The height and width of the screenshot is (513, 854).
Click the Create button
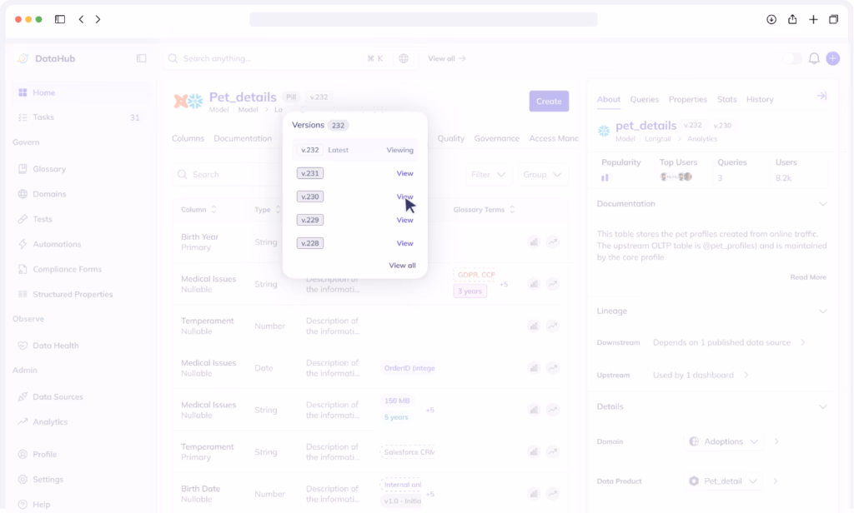point(548,101)
